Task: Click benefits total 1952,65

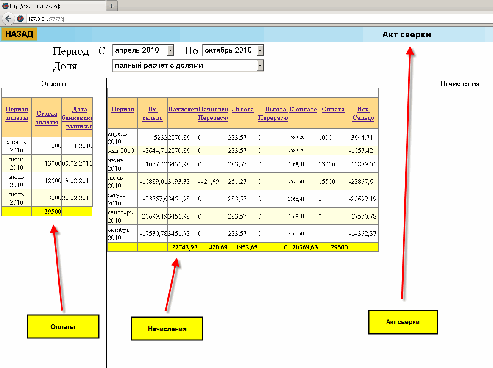Action: [243, 247]
